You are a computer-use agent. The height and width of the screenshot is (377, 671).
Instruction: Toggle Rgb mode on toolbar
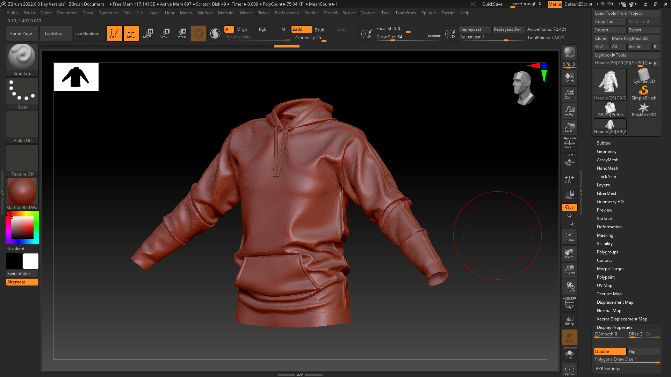click(x=262, y=29)
